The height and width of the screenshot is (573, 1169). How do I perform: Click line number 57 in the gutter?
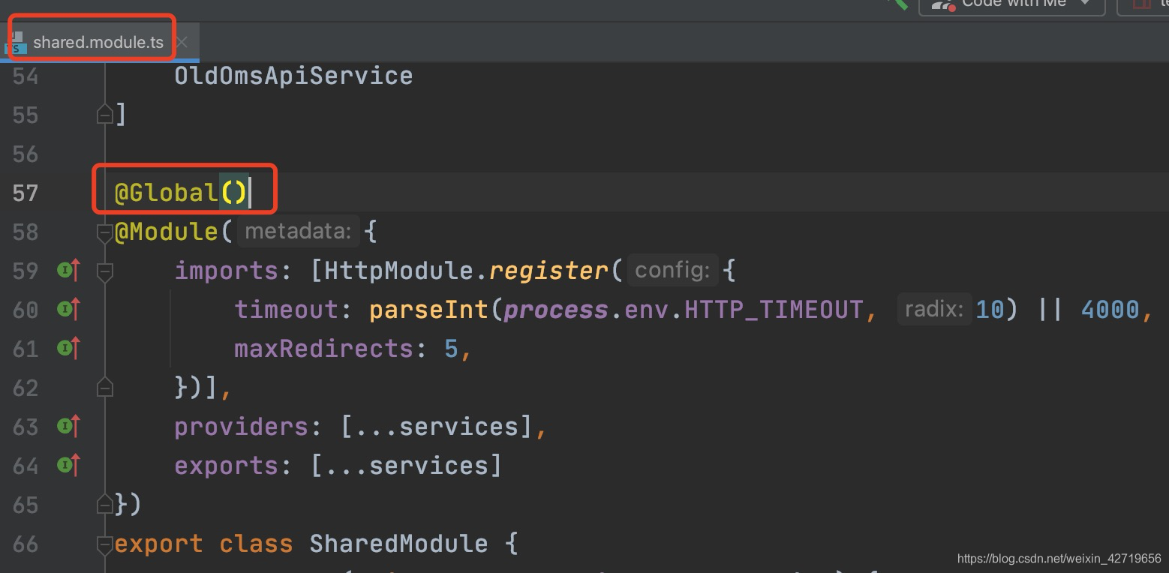[x=26, y=193]
